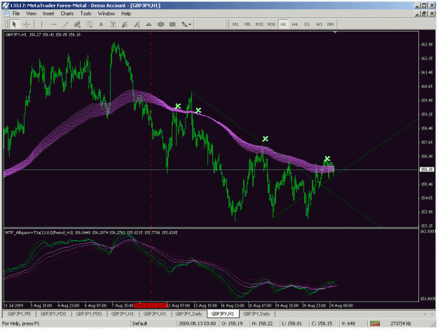The height and width of the screenshot is (329, 438).
Task: Switch chart to M1 timeframe
Action: coord(235,24)
